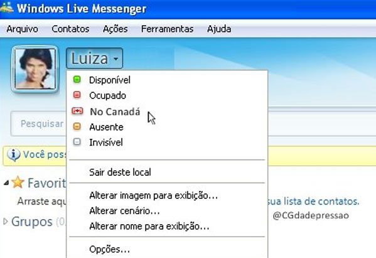Screen dimensions: 376x258
Task: Open the Arquivo menu
Action: pyautogui.click(x=23, y=29)
